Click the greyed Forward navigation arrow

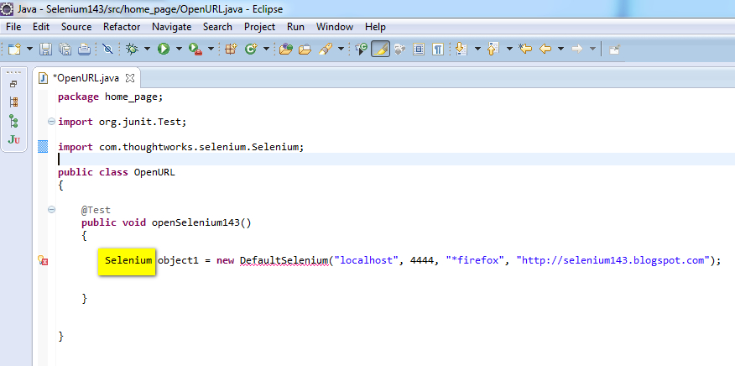(577, 49)
